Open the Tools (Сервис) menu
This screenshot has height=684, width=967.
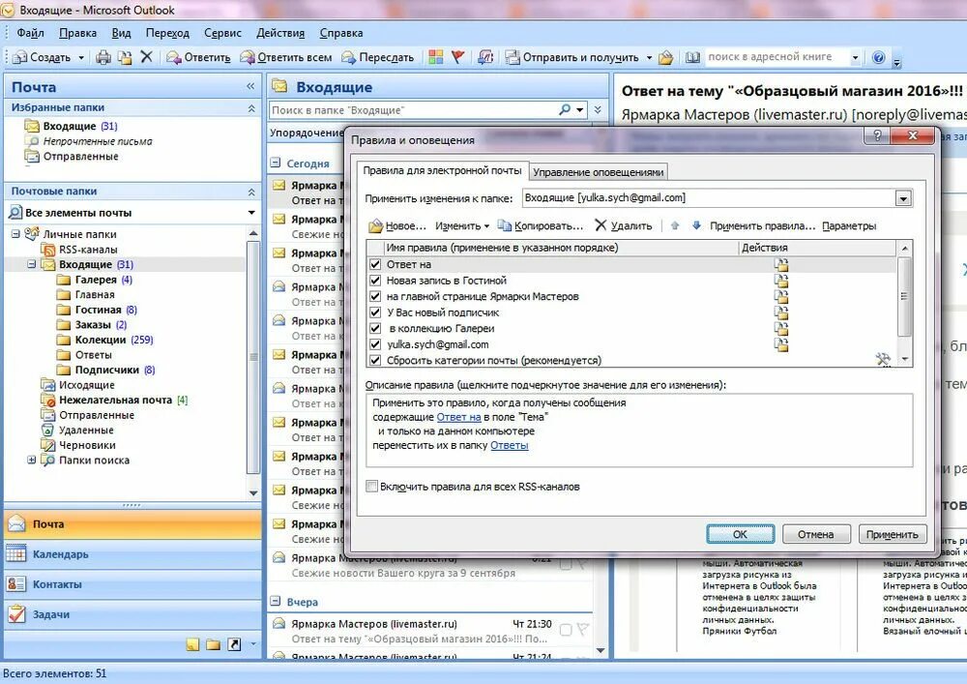click(222, 33)
